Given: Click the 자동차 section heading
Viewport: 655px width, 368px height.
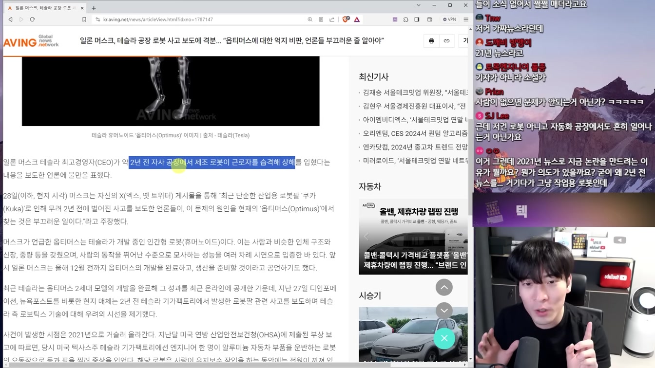Looking at the screenshot, I should [x=370, y=186].
